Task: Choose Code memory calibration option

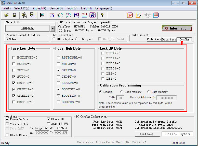Action: point(122,92)
